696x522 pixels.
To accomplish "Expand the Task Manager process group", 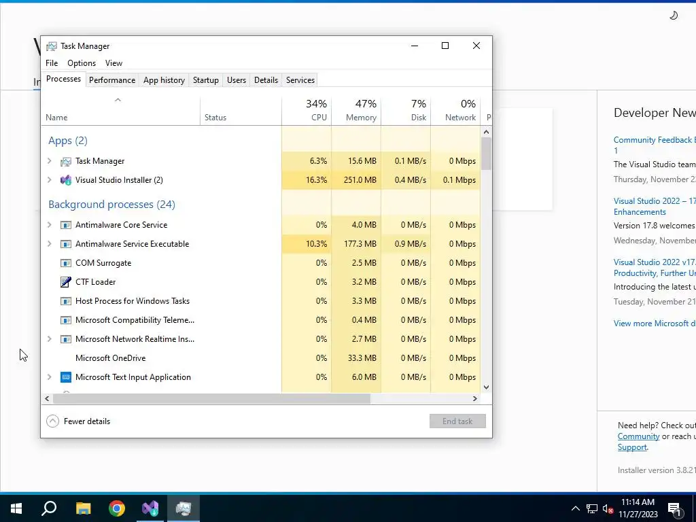I will coord(49,161).
